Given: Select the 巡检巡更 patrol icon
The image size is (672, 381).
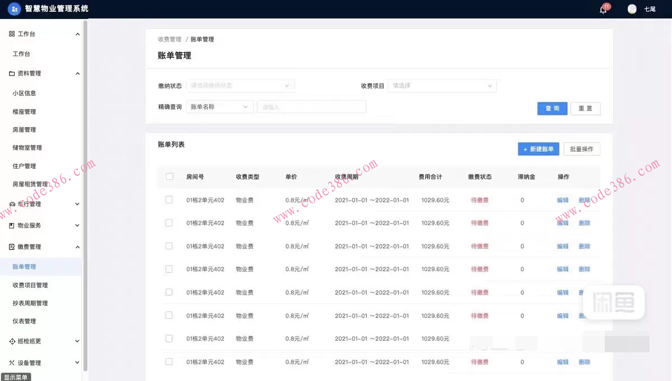Looking at the screenshot, I should tap(12, 341).
